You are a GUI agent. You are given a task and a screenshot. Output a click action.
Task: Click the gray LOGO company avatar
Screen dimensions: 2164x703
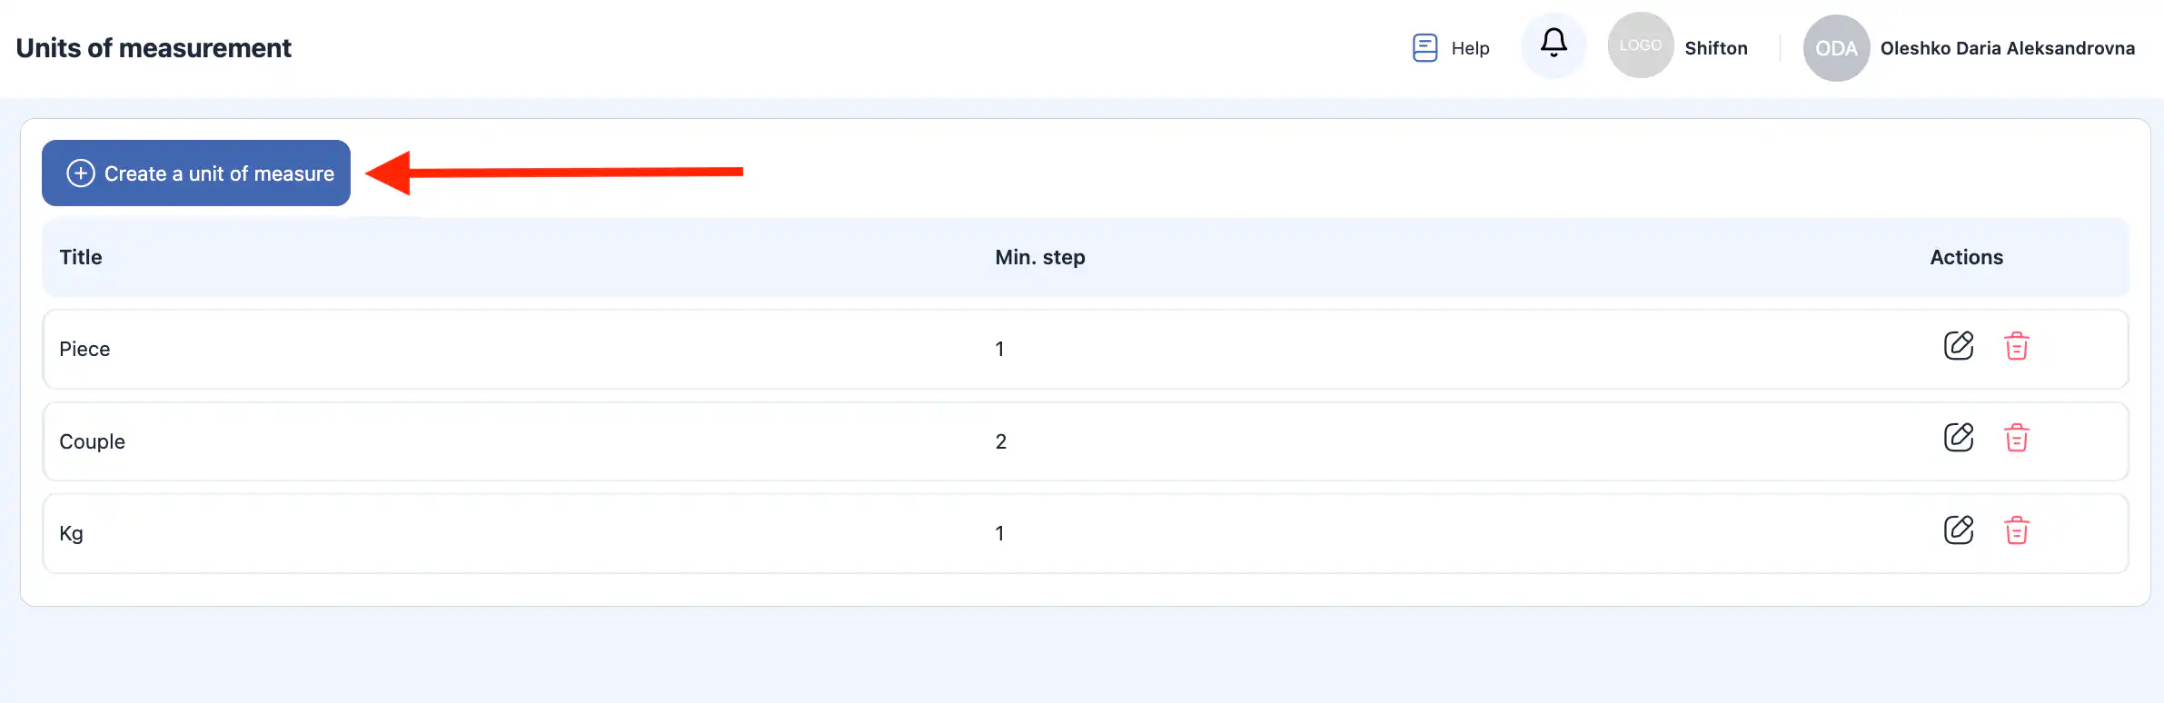coord(1640,45)
